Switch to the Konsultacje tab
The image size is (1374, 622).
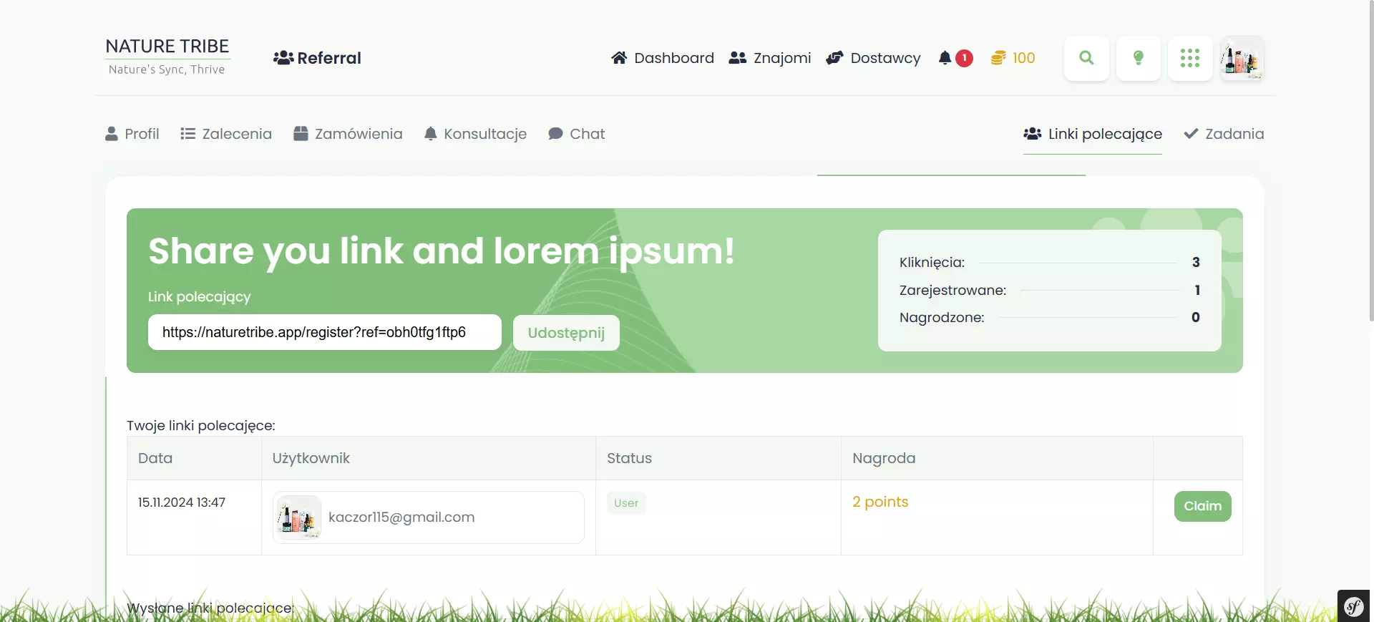click(x=475, y=134)
